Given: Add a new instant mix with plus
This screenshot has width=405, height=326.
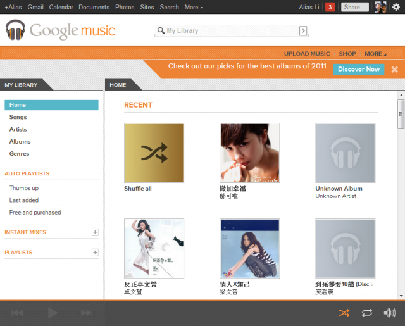Looking at the screenshot, I should (x=95, y=232).
